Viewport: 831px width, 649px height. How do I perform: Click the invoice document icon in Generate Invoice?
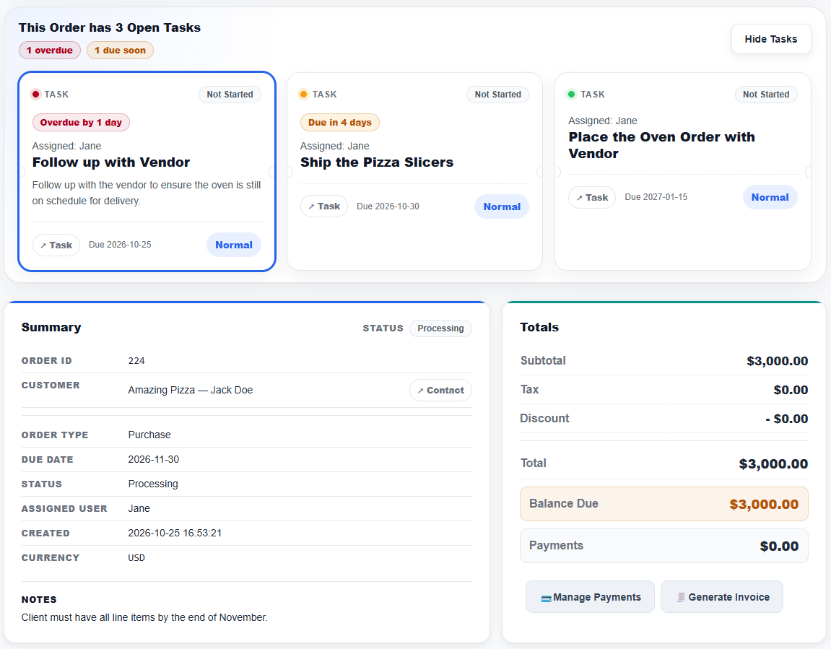[681, 598]
